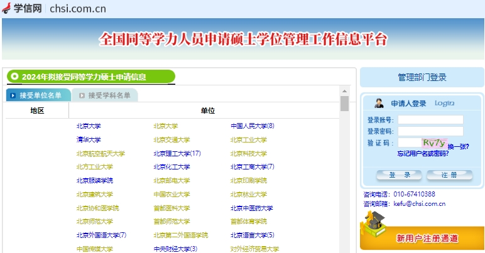
Task: Click the 注册 button
Action: pyautogui.click(x=449, y=175)
